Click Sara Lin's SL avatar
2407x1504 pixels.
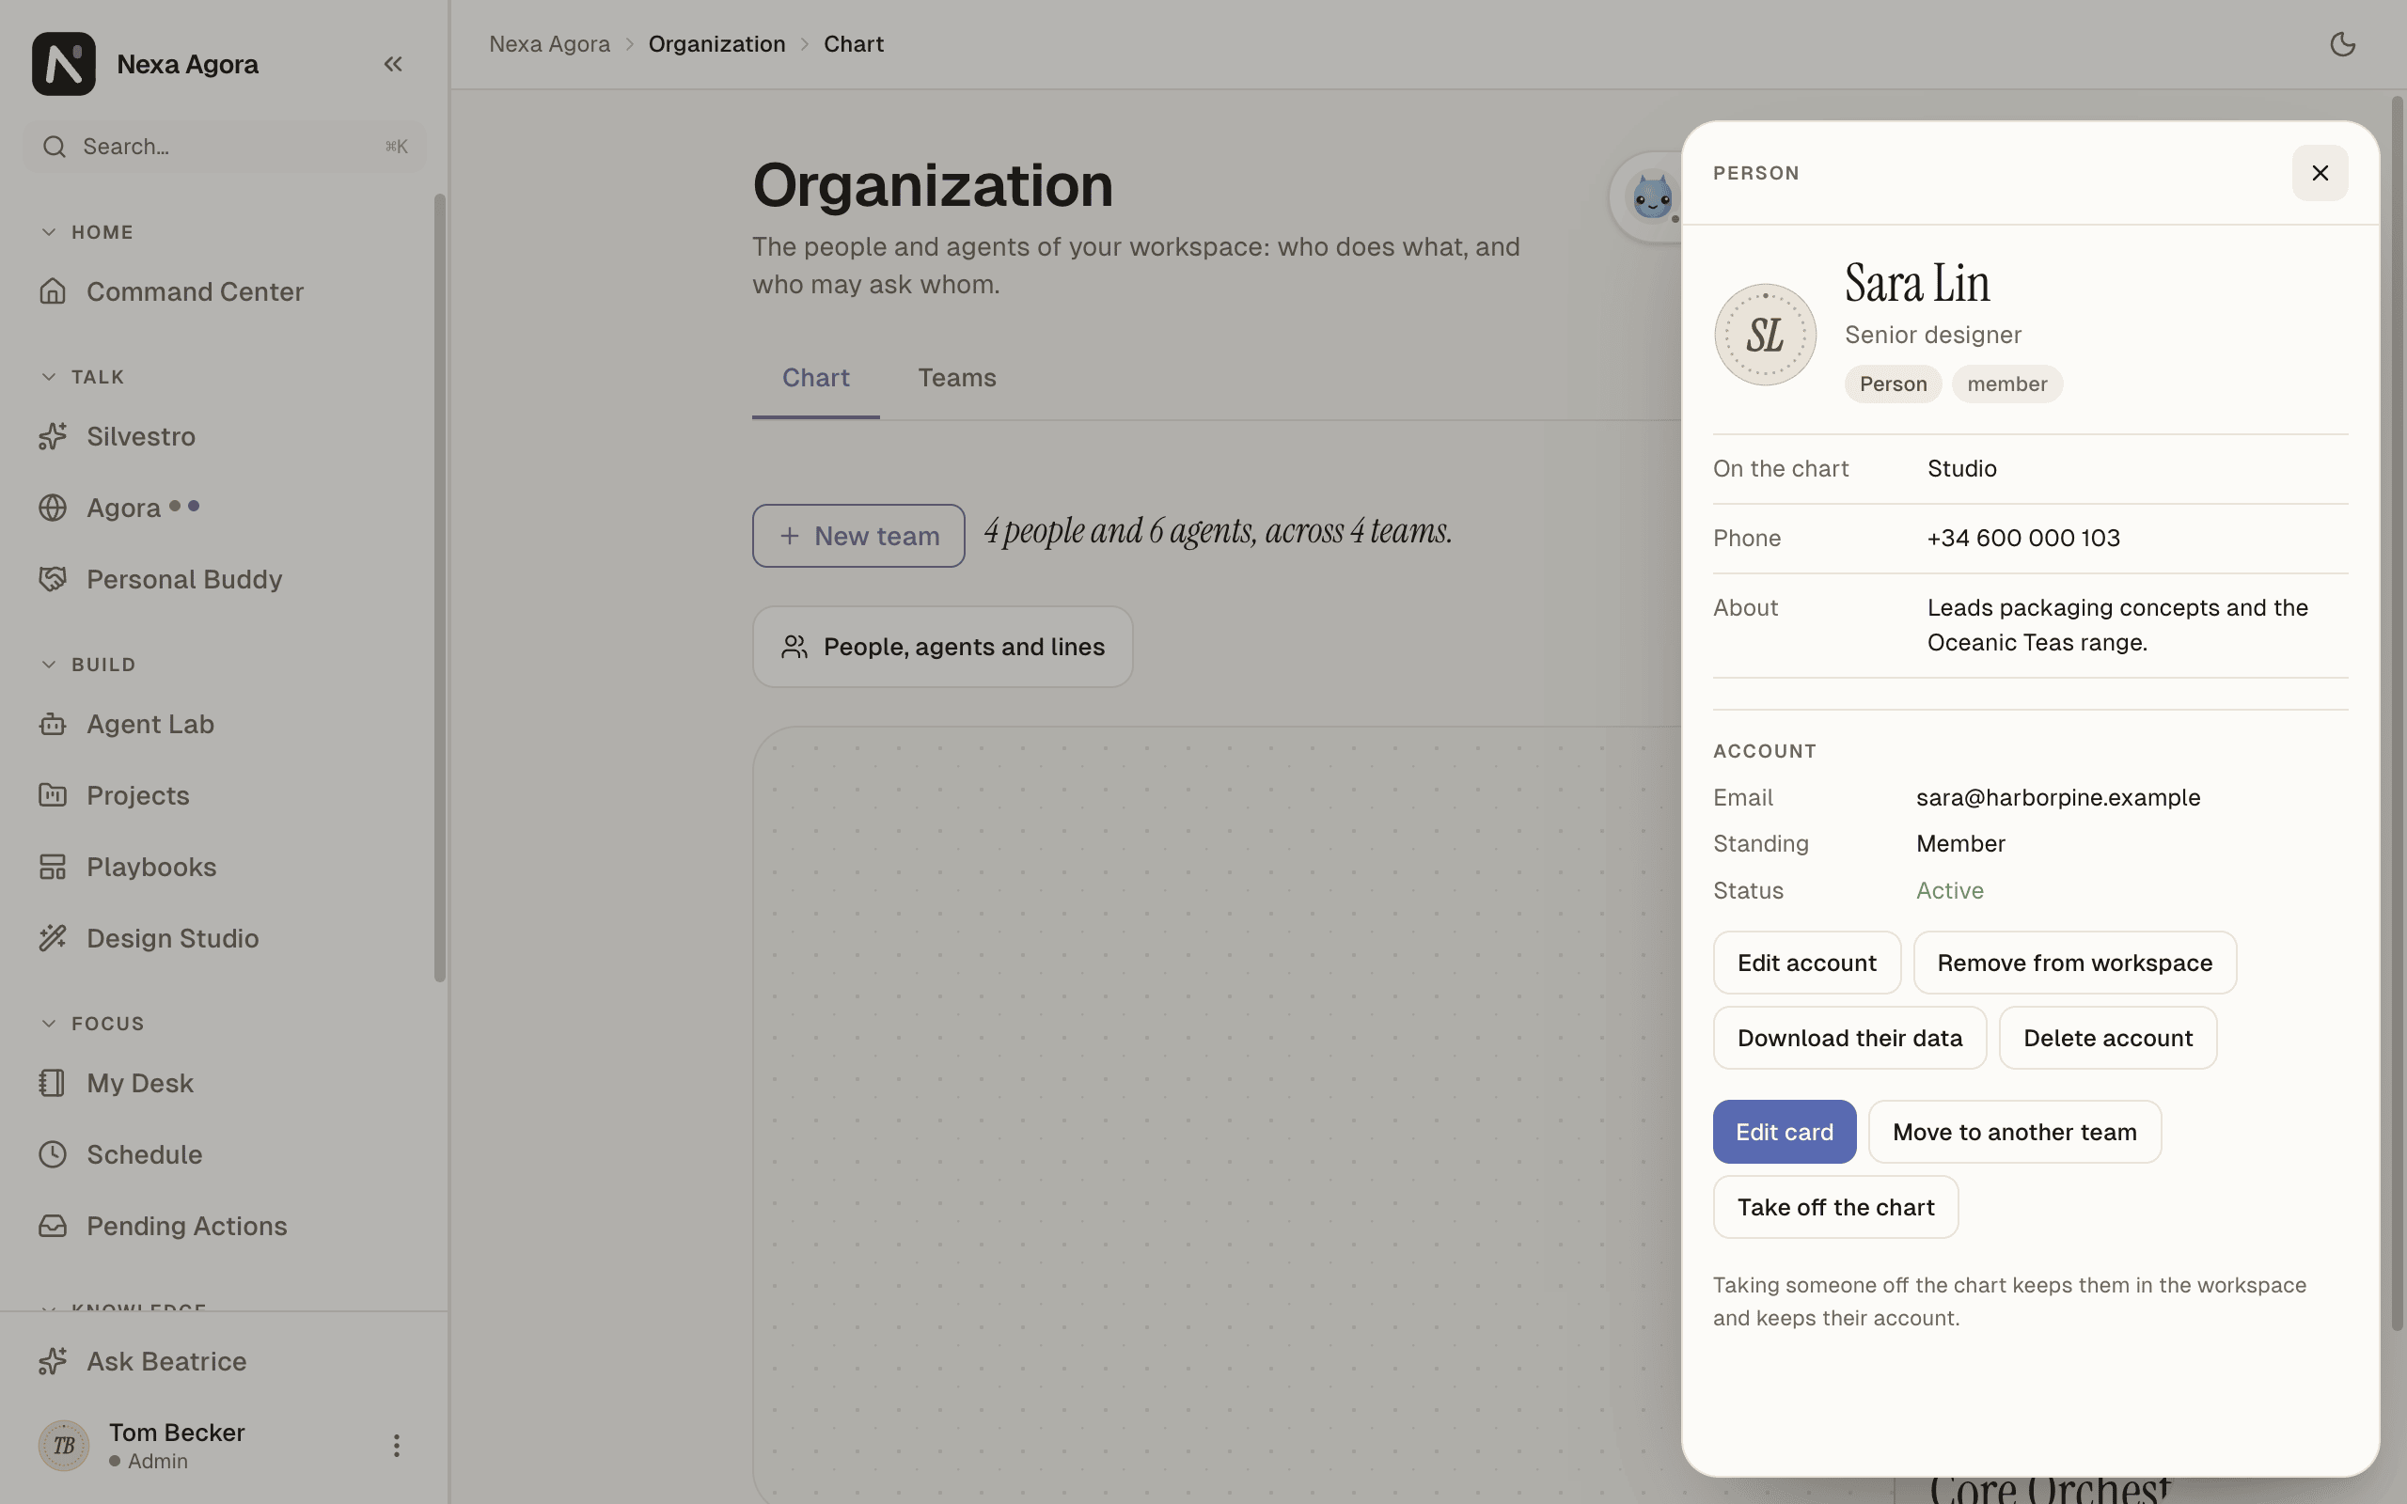coord(1765,335)
